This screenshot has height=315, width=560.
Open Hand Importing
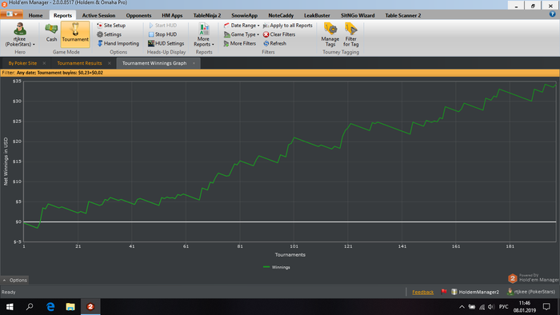point(118,43)
